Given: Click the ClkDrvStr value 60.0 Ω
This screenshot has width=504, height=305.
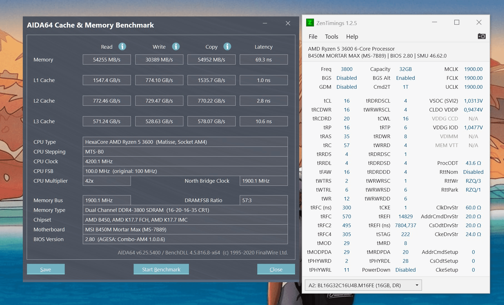Looking at the screenshot, I should (473, 207).
